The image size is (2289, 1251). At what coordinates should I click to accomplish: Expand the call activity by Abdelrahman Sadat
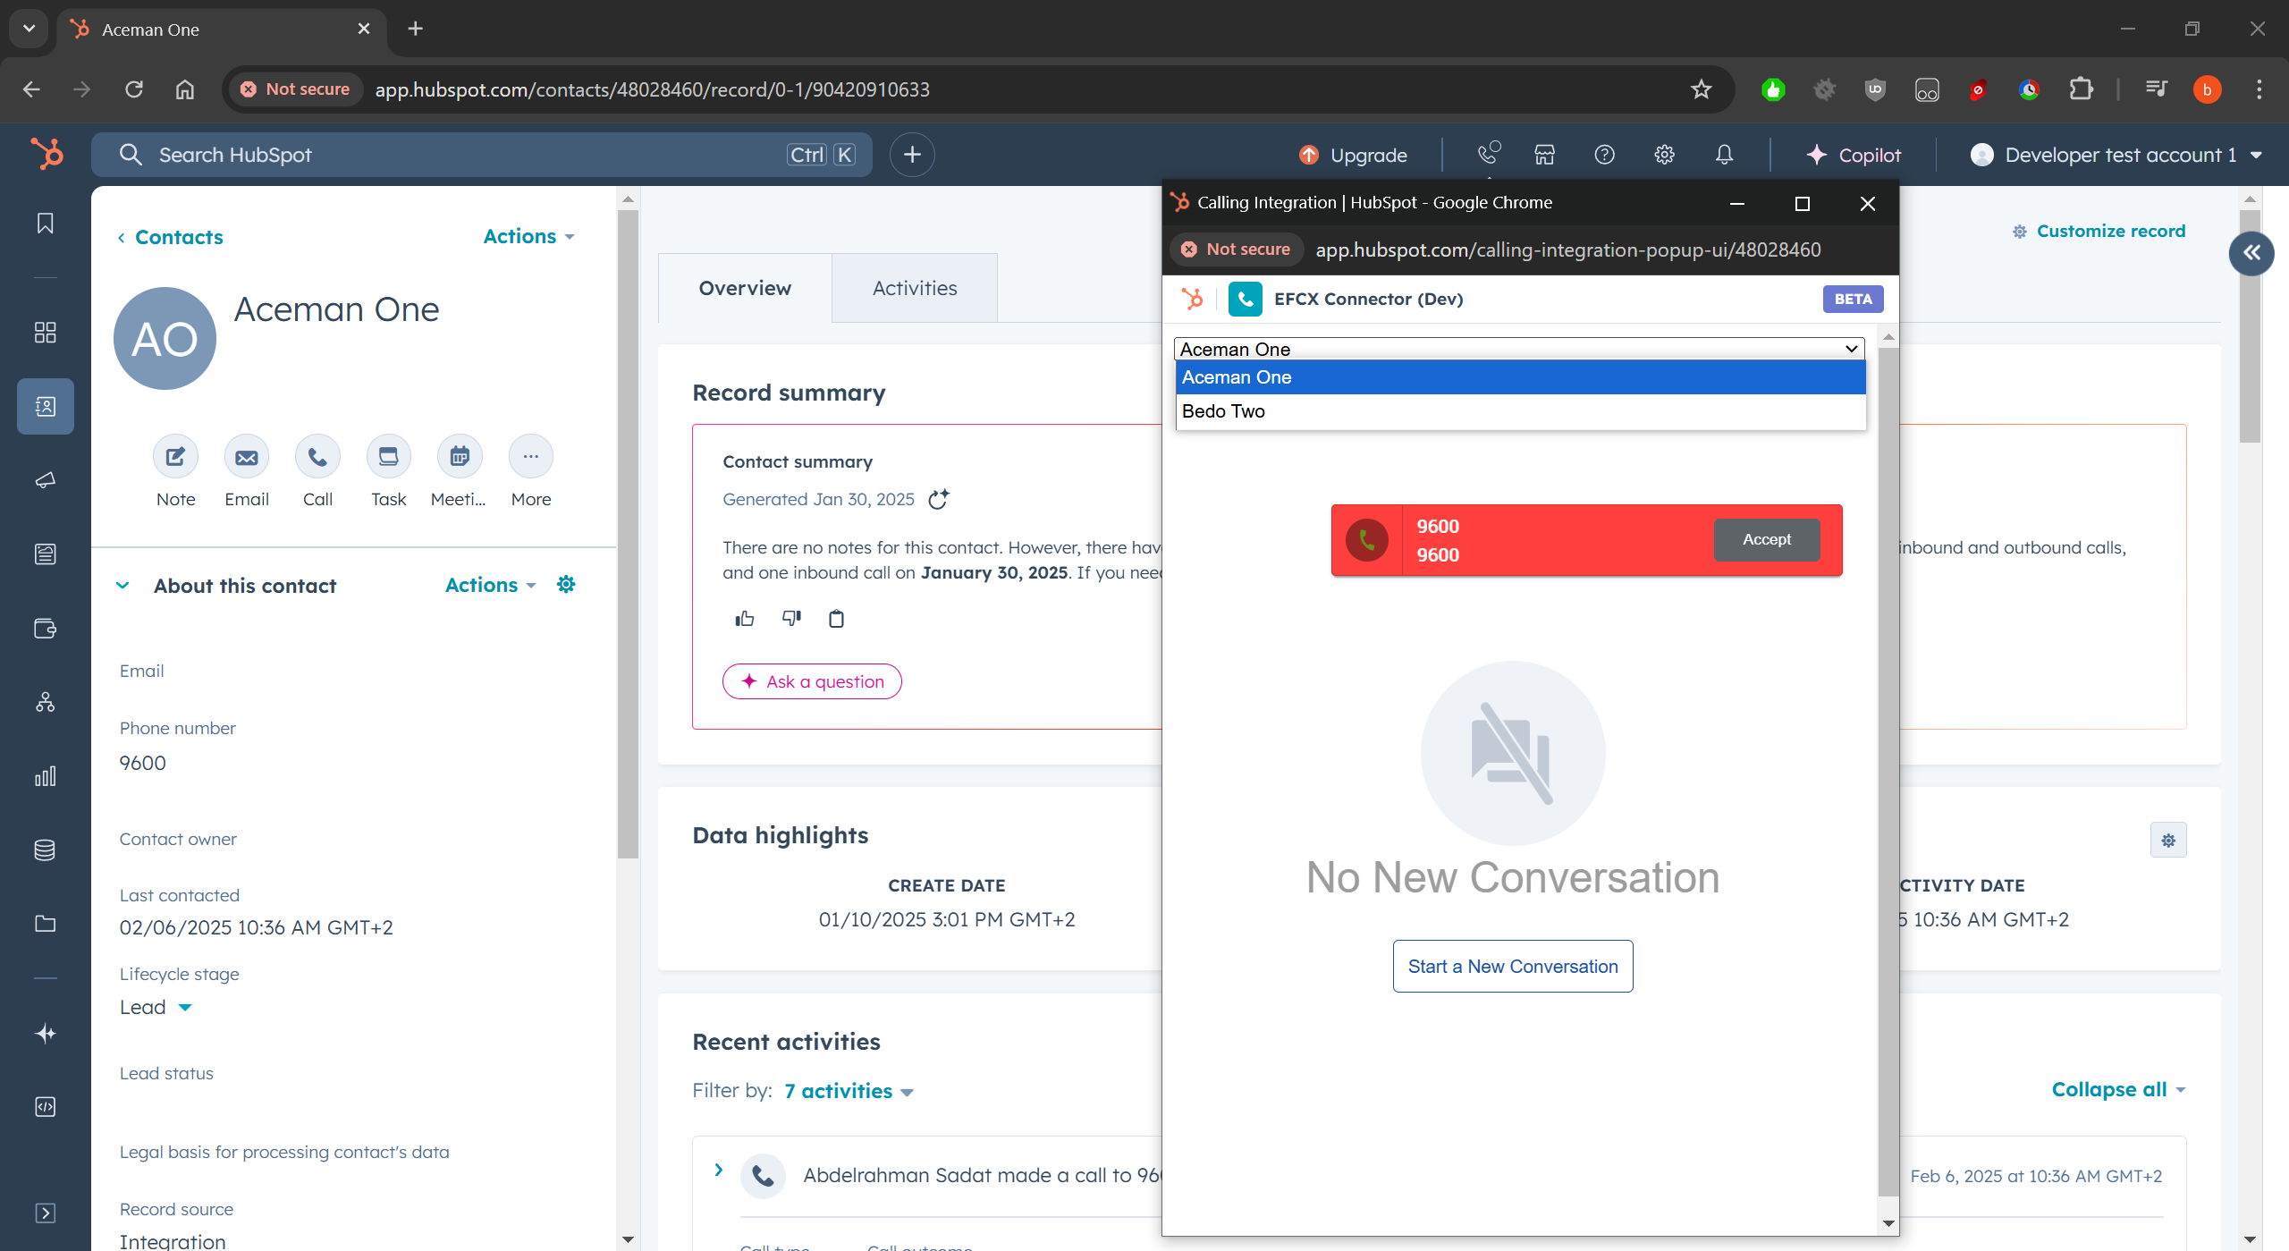point(718,1170)
